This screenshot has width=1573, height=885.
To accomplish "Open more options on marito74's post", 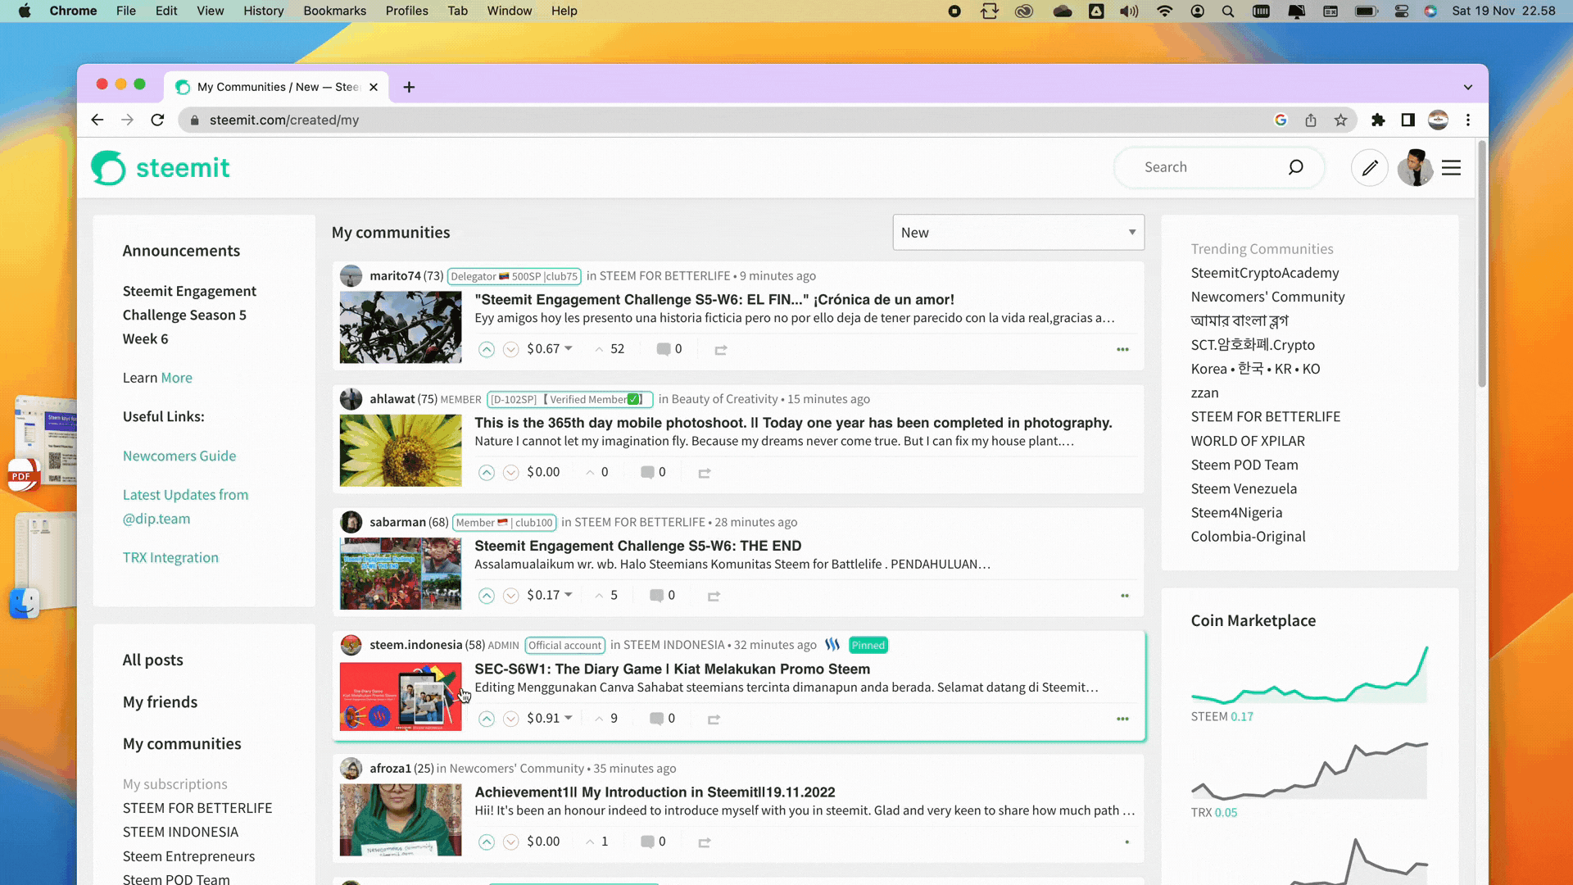I will 1122,350.
